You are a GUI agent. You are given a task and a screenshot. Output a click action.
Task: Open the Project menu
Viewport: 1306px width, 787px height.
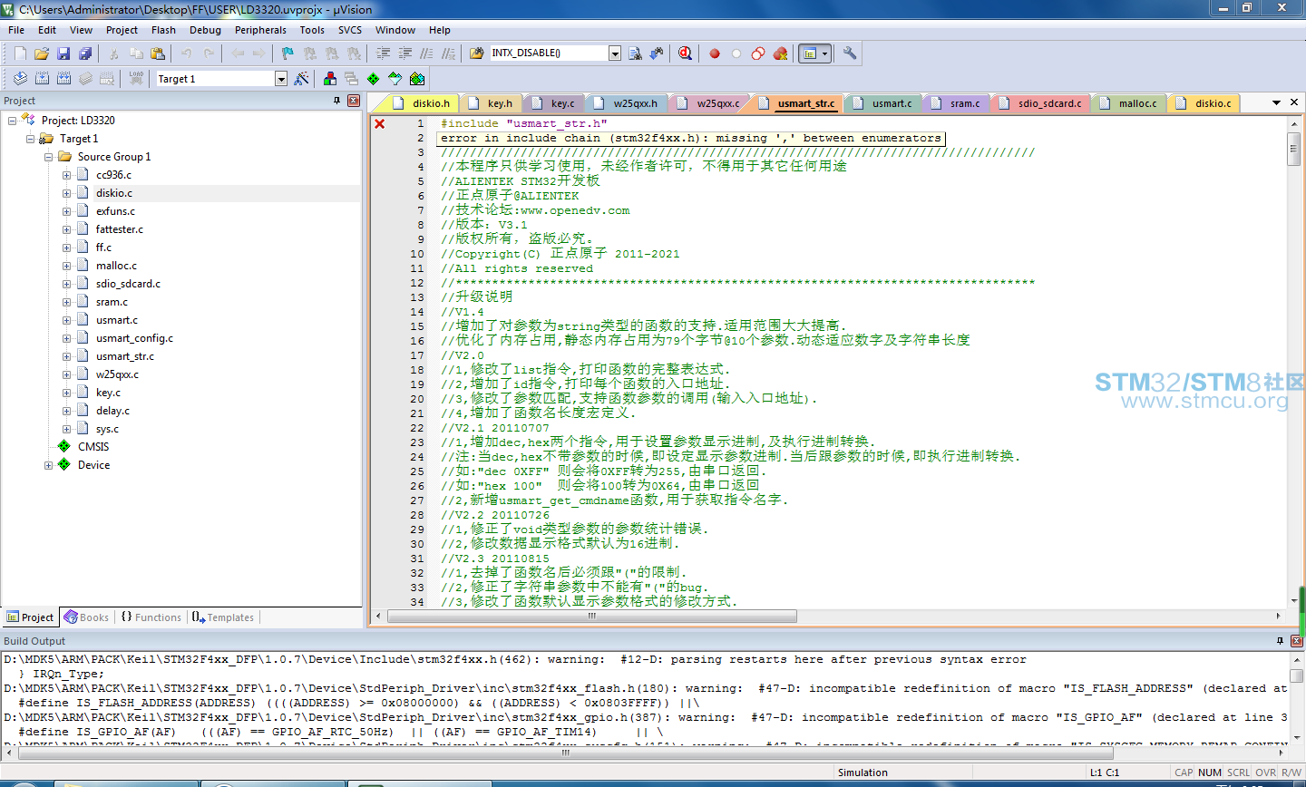122,30
